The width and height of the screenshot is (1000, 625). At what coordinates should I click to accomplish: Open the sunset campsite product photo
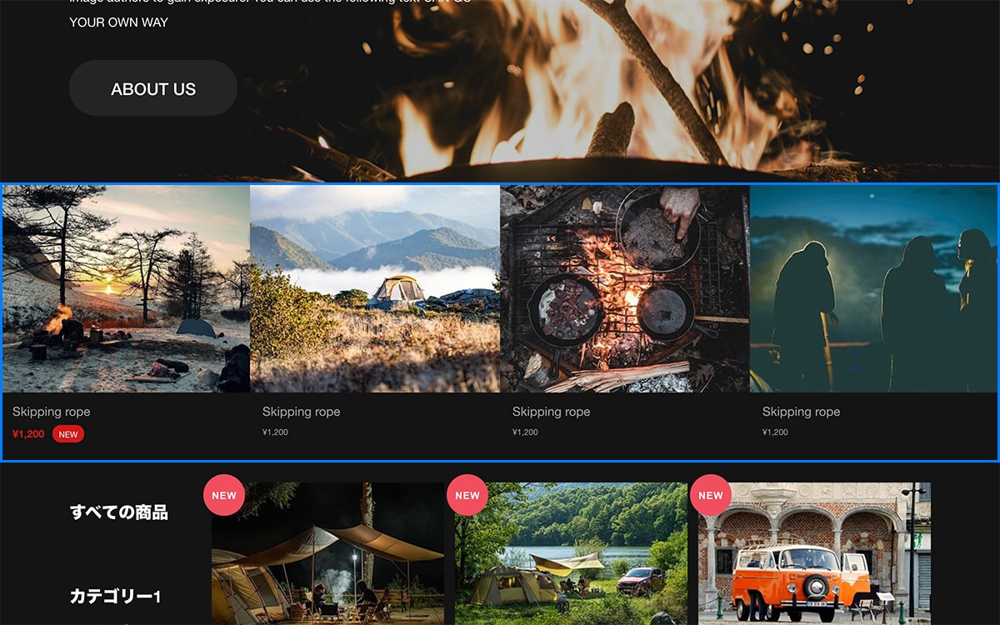[x=126, y=288]
